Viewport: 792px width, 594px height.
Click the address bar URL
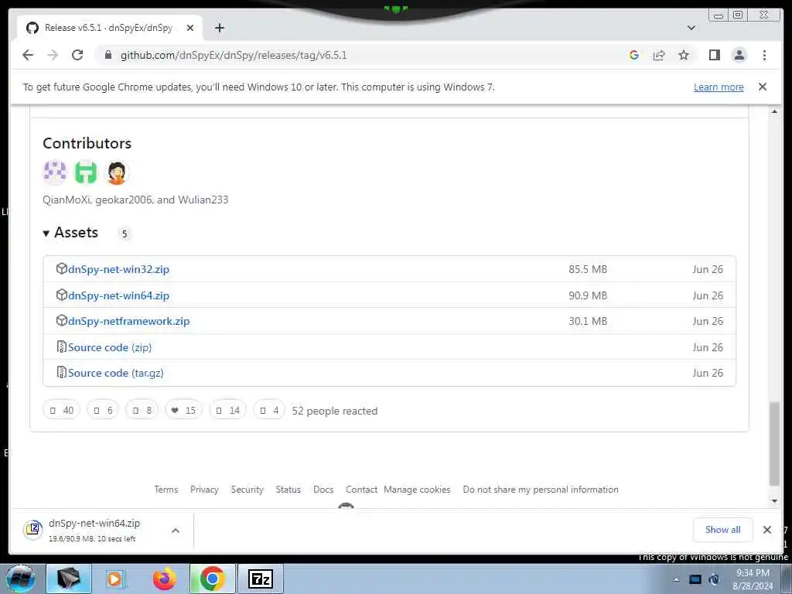(x=234, y=55)
